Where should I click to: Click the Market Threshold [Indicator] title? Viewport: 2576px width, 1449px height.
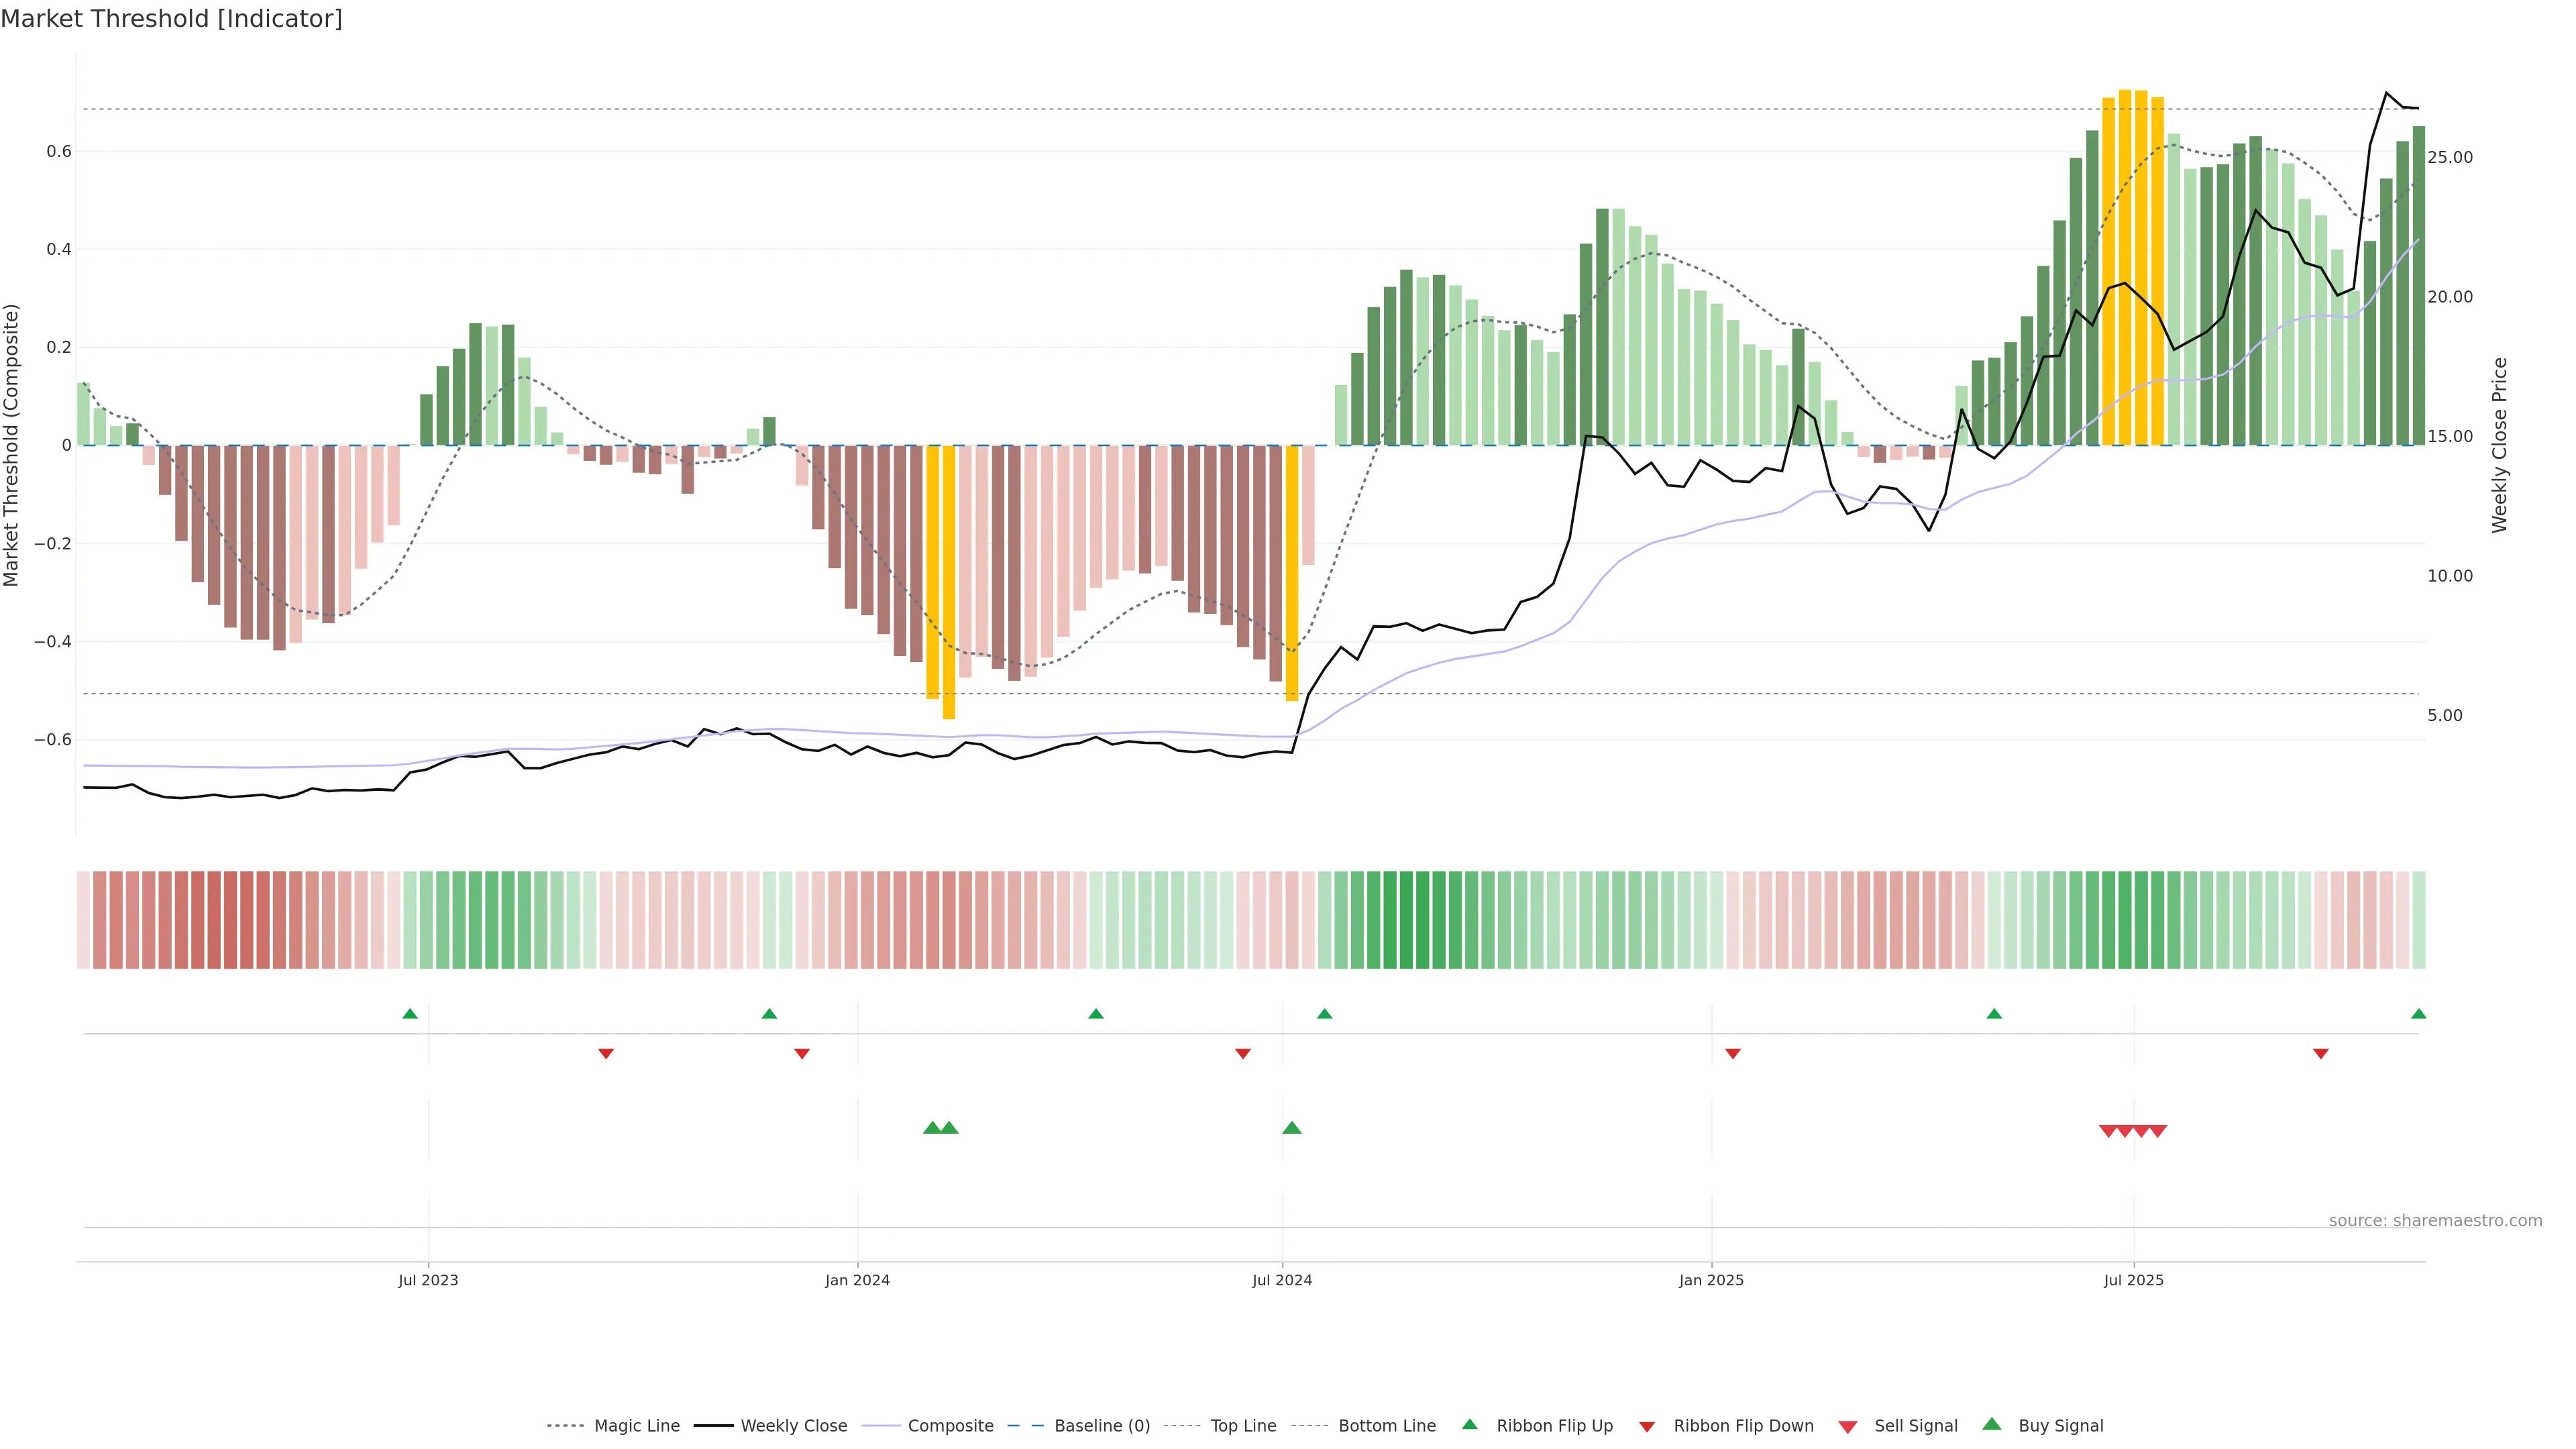172,19
